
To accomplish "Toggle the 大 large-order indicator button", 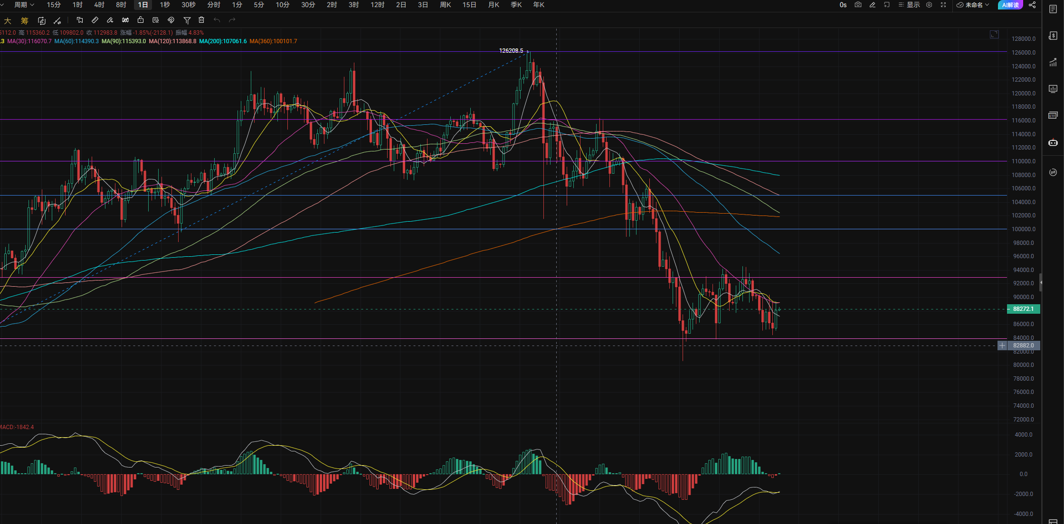I will point(8,20).
